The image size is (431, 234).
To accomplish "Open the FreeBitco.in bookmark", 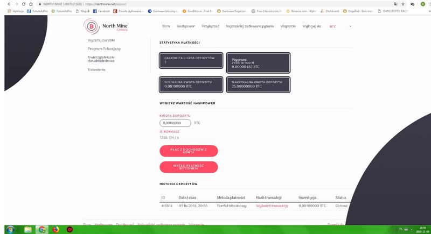I will [197, 11].
